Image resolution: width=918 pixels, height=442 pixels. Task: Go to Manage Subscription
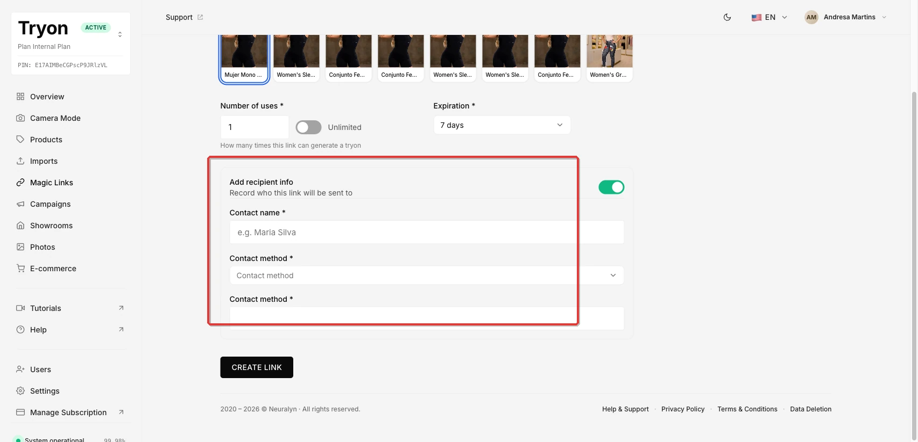[x=70, y=412]
